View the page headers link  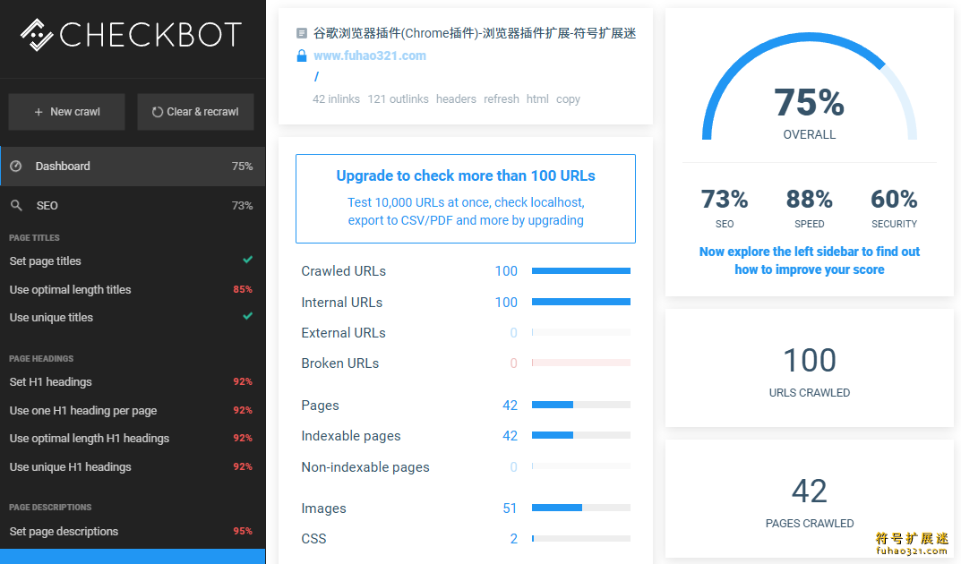pos(456,99)
